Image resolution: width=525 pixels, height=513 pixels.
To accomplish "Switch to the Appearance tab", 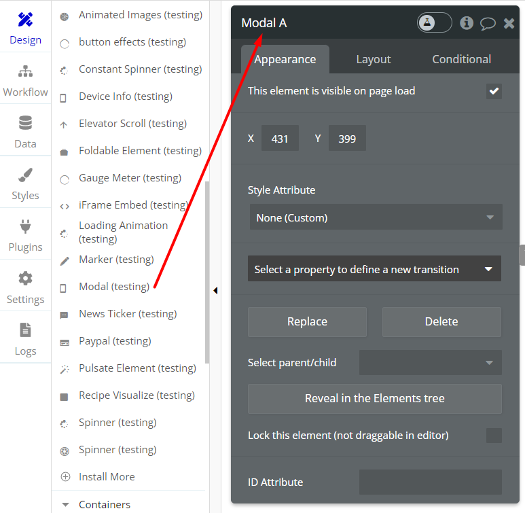I will coord(285,59).
